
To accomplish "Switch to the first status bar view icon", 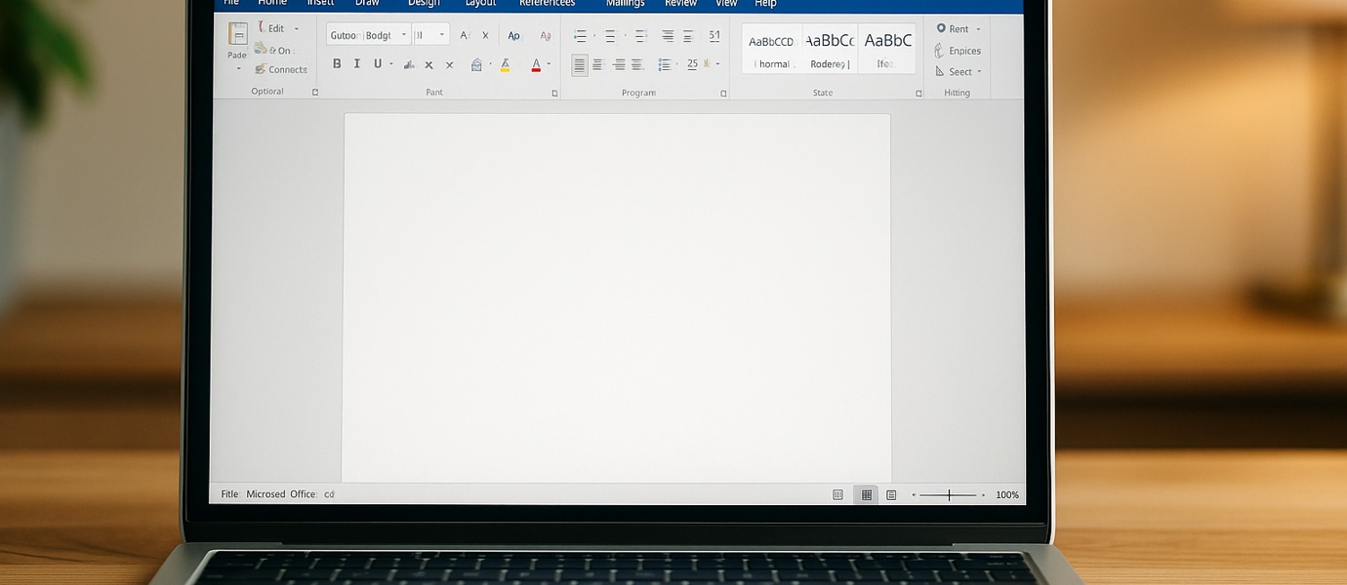I will pyautogui.click(x=837, y=495).
